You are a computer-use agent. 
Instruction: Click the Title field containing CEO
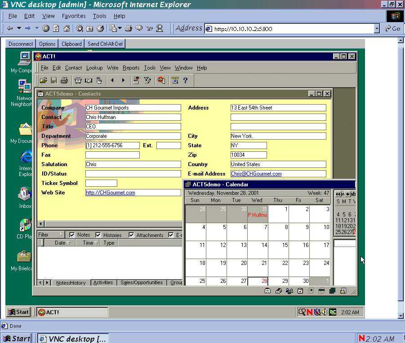pos(133,127)
